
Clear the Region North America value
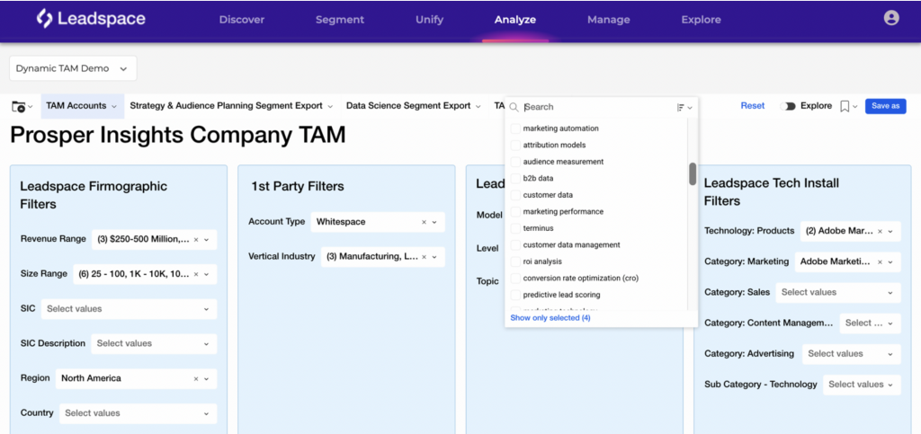195,378
